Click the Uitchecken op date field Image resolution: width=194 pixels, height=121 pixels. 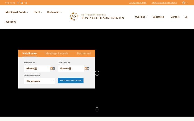71,68
